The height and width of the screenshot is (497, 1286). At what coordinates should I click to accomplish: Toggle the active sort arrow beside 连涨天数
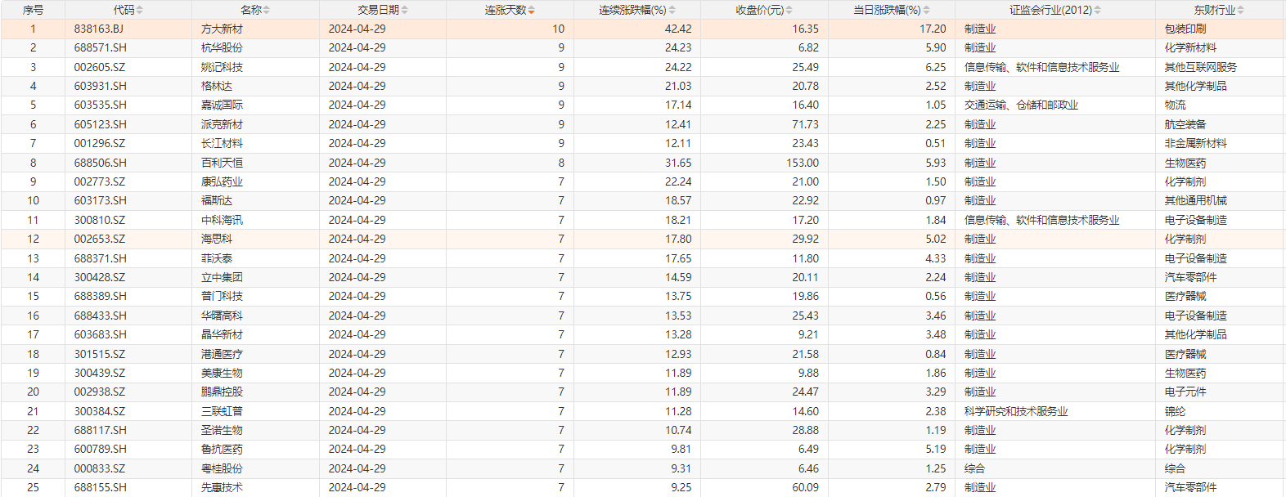pos(532,10)
